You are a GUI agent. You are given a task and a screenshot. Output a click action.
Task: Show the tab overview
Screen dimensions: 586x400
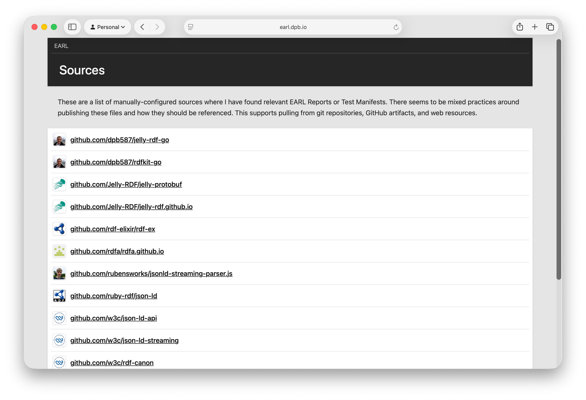pos(550,27)
